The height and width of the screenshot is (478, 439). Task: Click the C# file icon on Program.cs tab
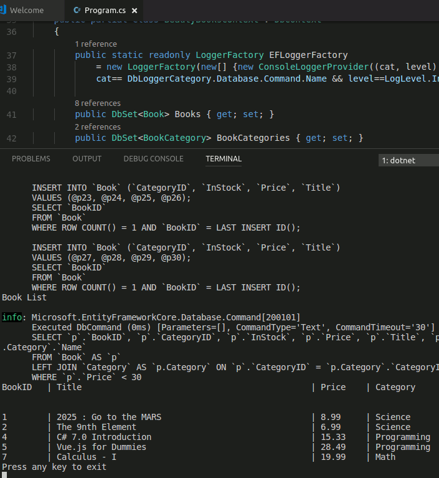pyautogui.click(x=77, y=11)
